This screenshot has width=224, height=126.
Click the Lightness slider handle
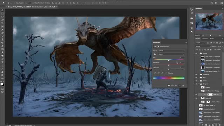169,70
